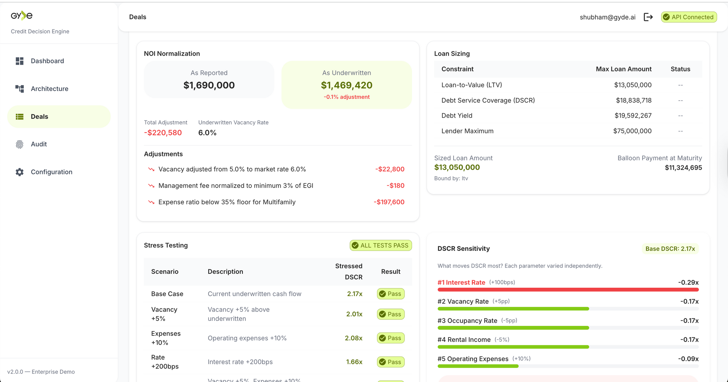Open the Dashboard menu item
This screenshot has width=728, height=382.
point(47,61)
